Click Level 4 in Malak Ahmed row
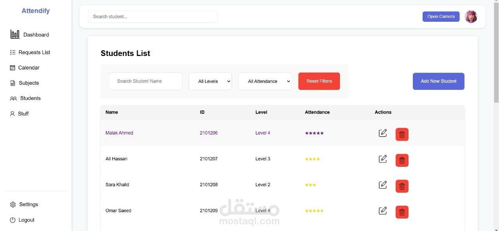The width and height of the screenshot is (499, 231). (x=263, y=133)
